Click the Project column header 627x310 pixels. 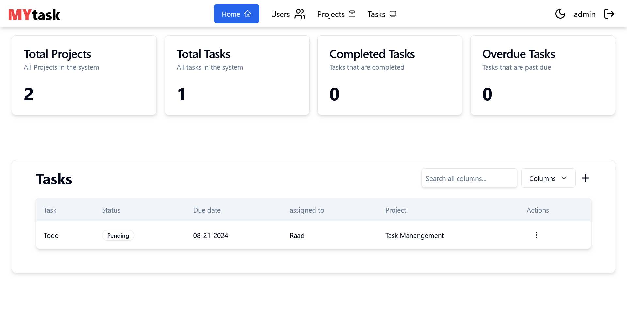395,210
